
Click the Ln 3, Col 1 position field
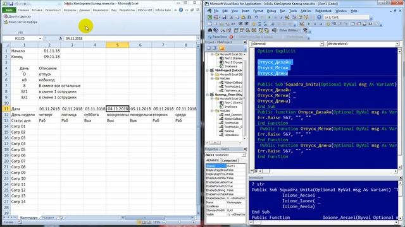point(346,17)
